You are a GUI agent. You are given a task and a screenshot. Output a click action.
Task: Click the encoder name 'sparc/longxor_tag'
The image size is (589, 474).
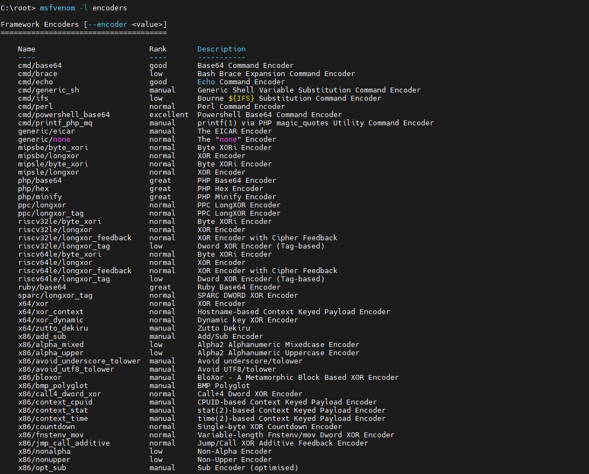pos(55,296)
